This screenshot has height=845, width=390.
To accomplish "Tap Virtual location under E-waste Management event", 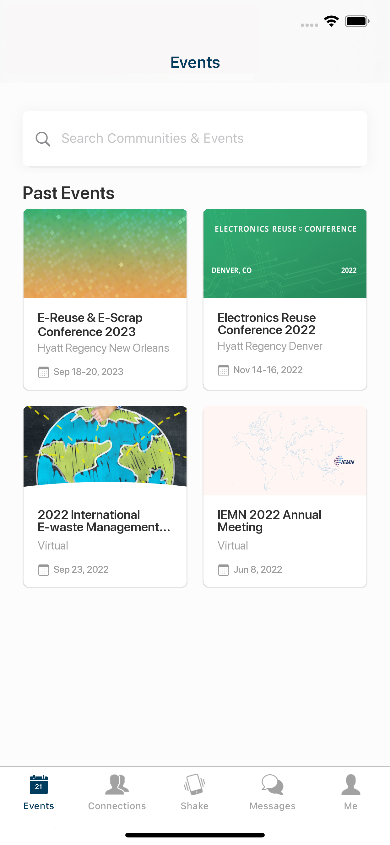I will click(53, 546).
